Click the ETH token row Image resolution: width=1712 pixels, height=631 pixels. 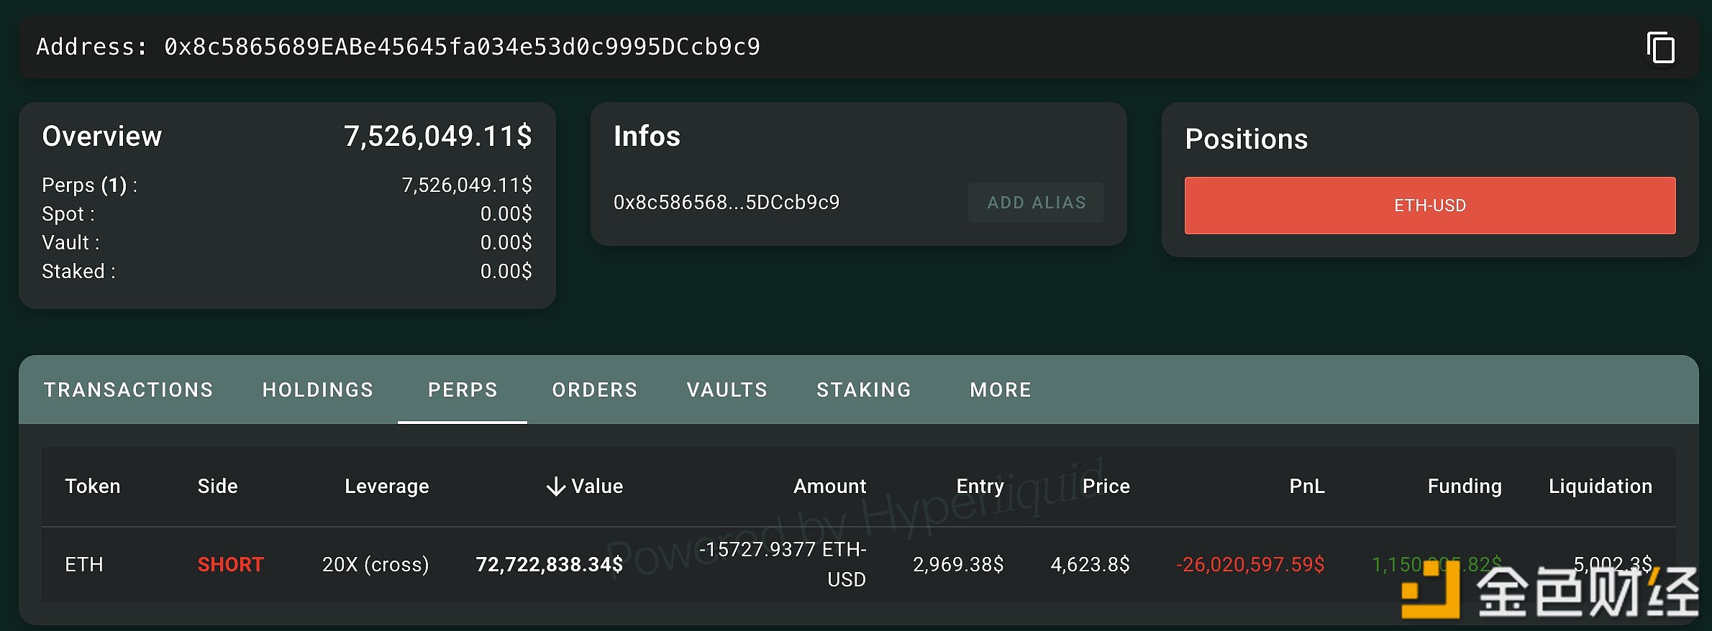tap(84, 565)
